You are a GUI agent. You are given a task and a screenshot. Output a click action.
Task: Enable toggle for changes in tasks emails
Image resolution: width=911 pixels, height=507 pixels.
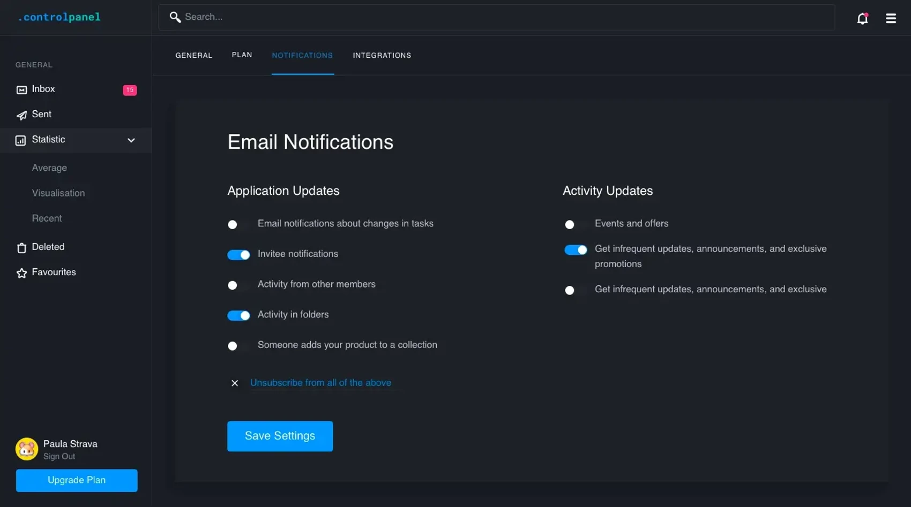238,224
